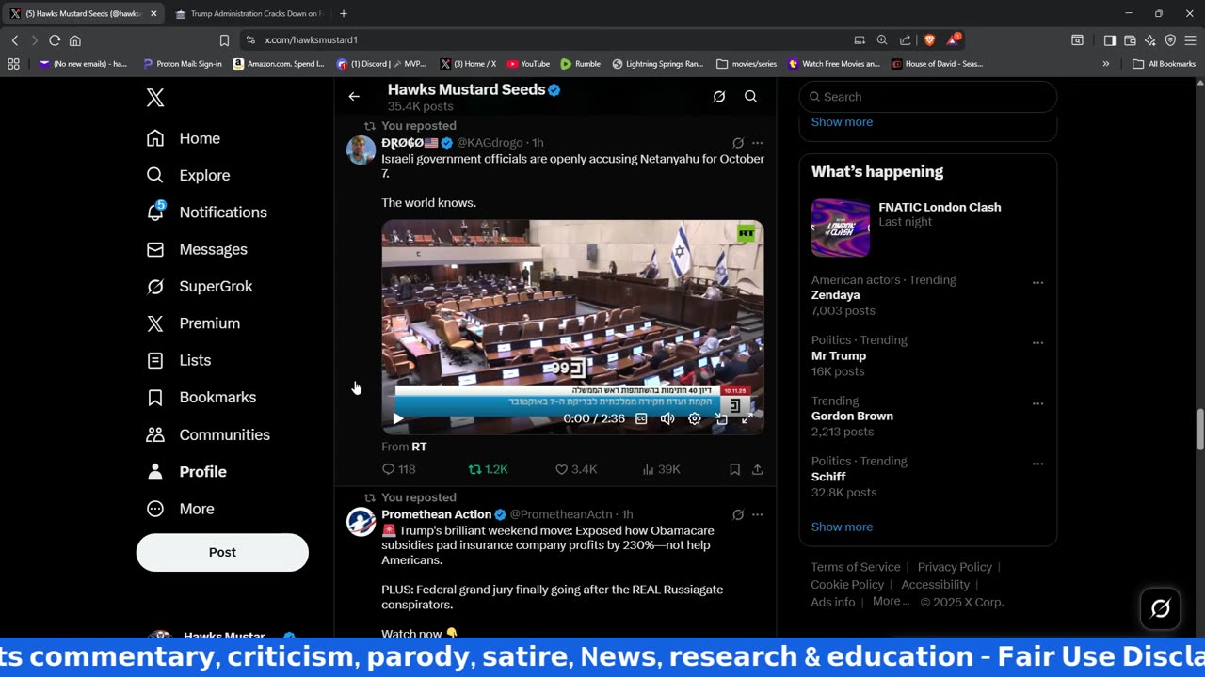Toggle captions on the video
Screen dimensions: 1205x677
point(641,418)
